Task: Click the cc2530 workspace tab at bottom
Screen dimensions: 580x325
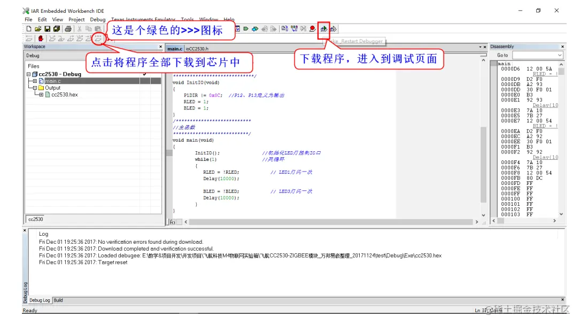Action: point(35,219)
